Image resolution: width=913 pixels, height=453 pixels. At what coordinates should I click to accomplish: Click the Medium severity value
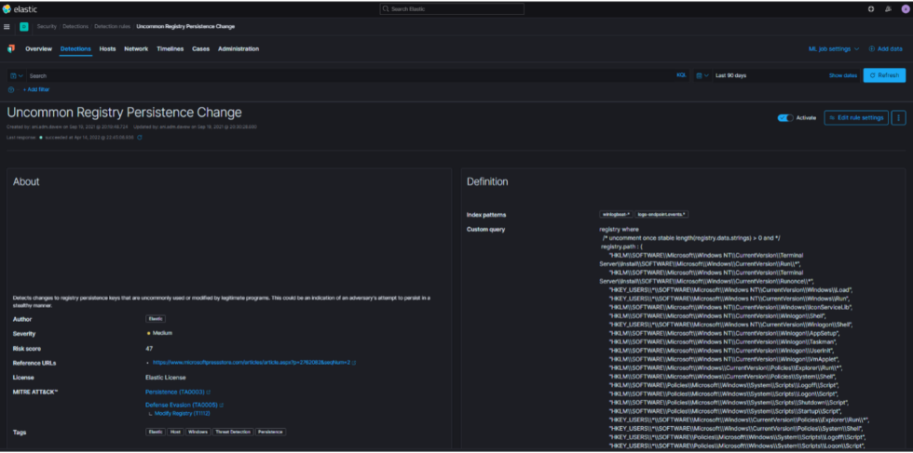coord(159,333)
